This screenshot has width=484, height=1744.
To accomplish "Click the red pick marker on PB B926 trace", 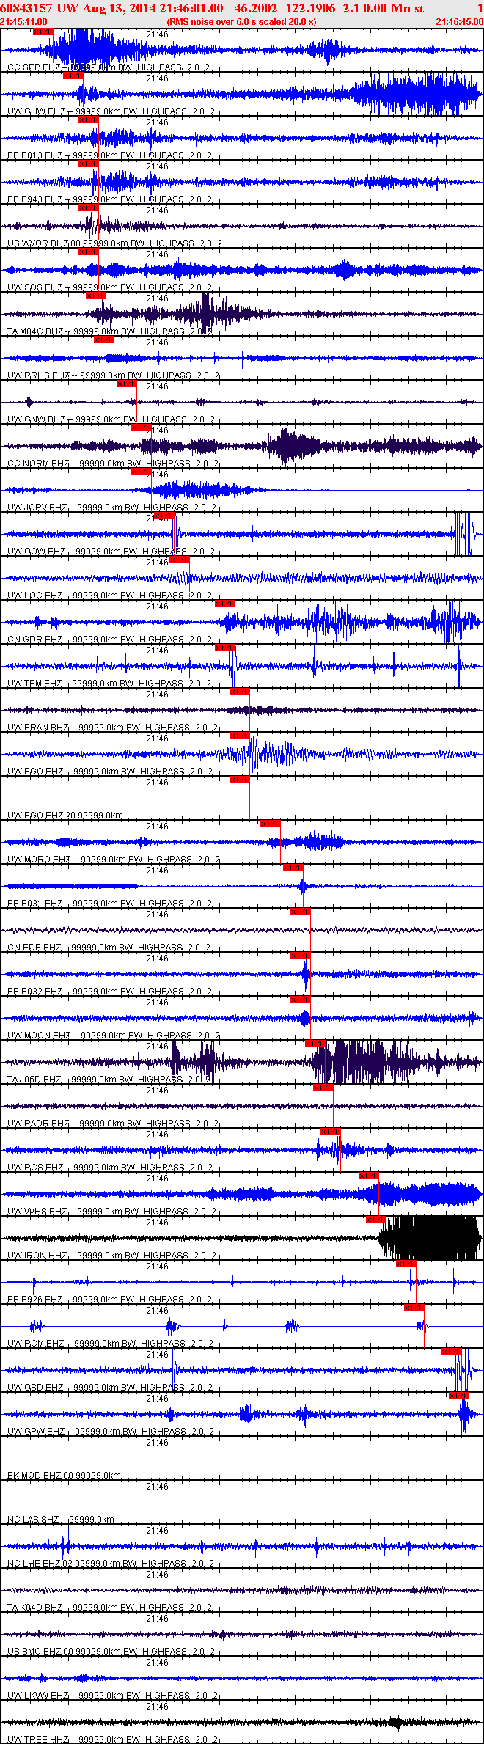I will [x=406, y=1264].
